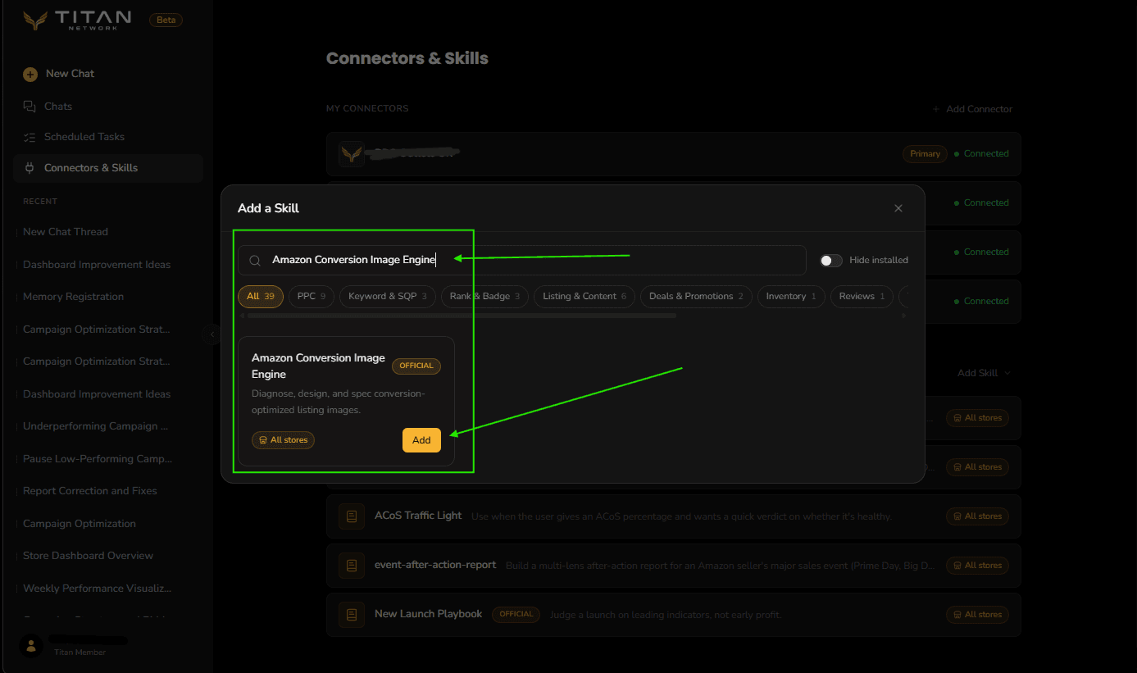
Task: Select the Deals & Promotions filter
Action: coord(696,296)
